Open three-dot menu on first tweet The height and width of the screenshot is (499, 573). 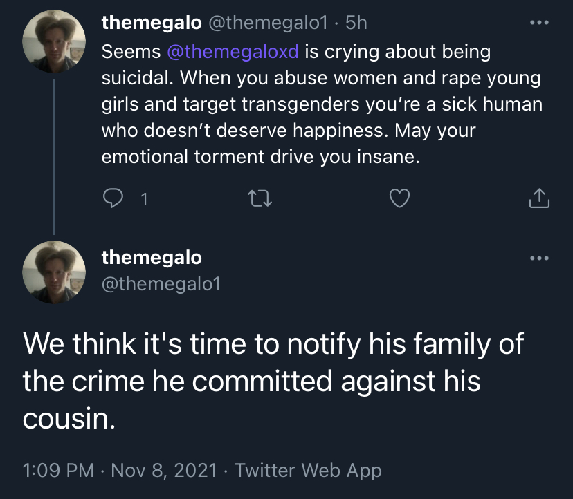coord(539,23)
